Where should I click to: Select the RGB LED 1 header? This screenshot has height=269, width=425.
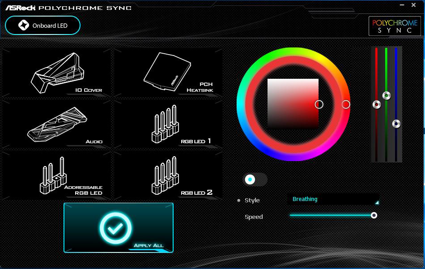coord(168,124)
